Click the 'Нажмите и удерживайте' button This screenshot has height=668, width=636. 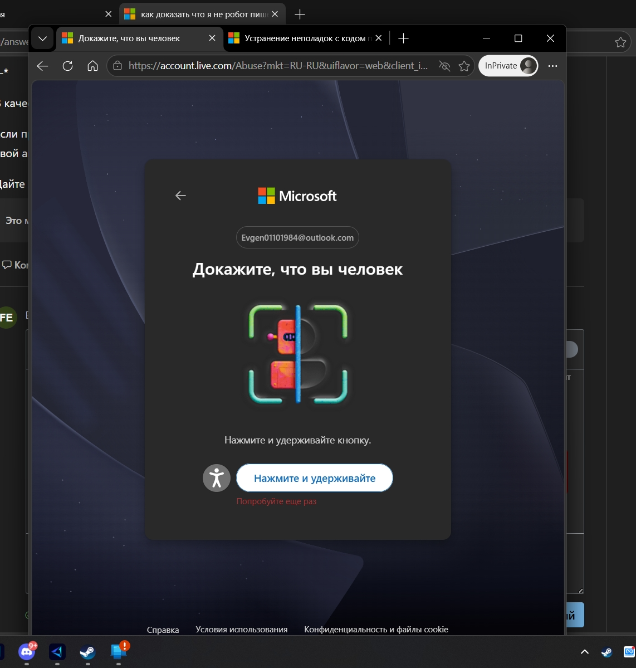click(314, 478)
